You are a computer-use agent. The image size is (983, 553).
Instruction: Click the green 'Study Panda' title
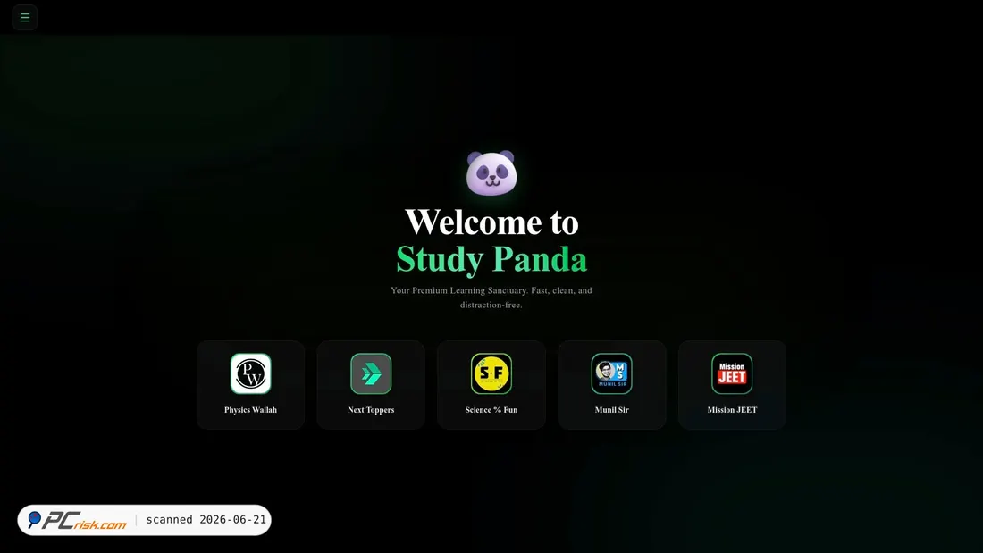pyautogui.click(x=491, y=260)
